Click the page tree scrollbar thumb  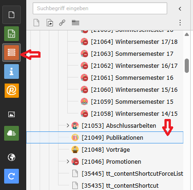pos(187,65)
